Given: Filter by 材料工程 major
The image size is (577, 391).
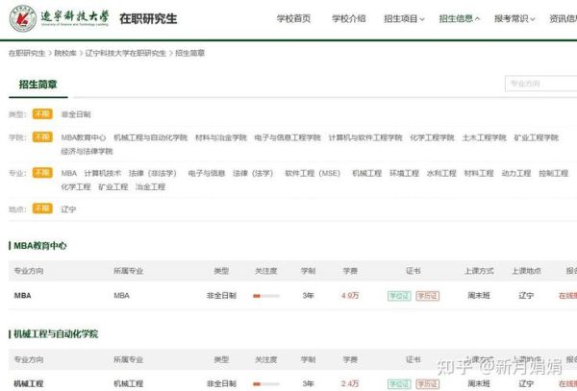Looking at the screenshot, I should pyautogui.click(x=479, y=174).
